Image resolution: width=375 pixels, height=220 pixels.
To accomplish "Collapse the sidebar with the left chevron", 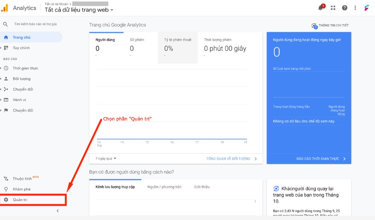I will coord(57,211).
